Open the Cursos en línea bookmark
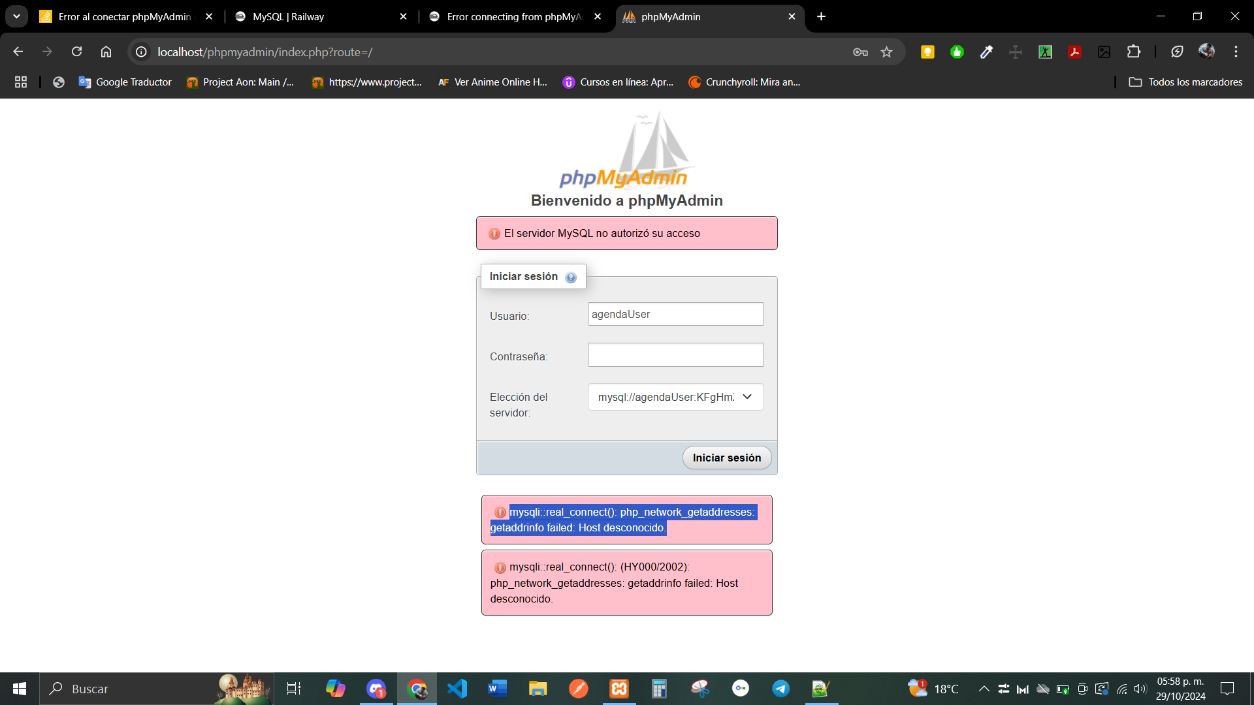Screen dimensions: 1254x705 tap(618, 82)
